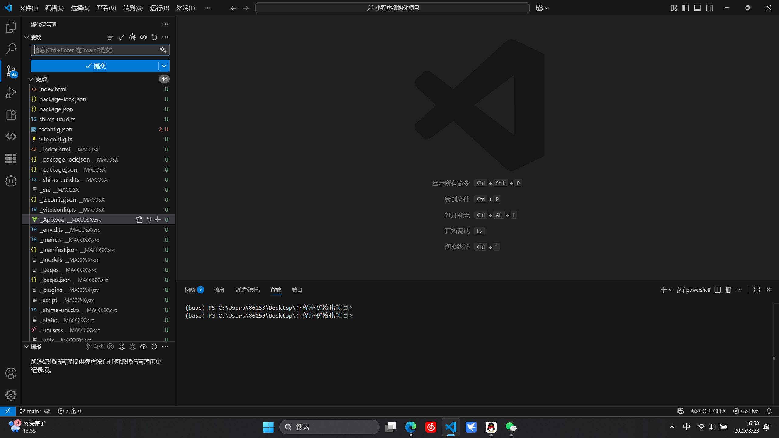Switch to the 端口 ports tab
Screen dimensions: 779x438
click(297, 290)
